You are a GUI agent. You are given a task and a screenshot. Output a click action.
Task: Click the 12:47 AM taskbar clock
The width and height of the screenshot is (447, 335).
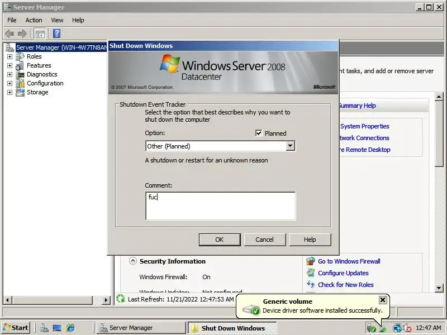point(429,328)
